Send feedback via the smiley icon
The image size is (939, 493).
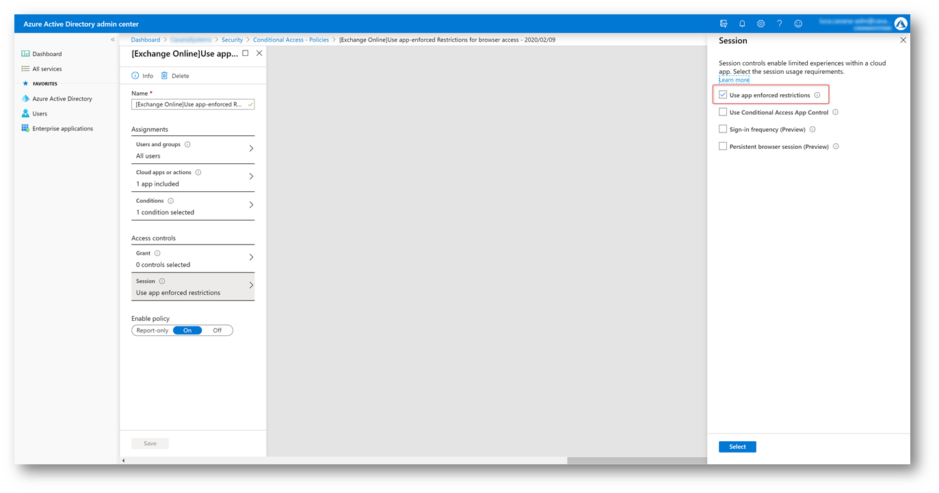tap(798, 24)
